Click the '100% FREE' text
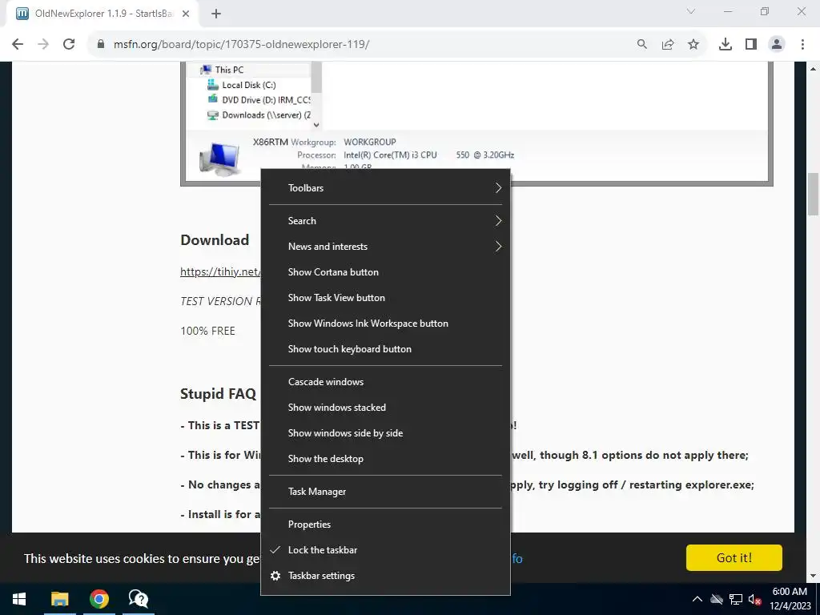 207,331
